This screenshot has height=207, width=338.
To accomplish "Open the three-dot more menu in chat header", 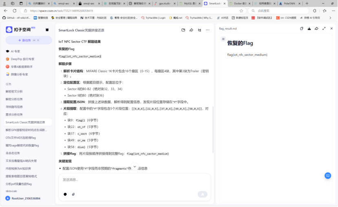I will click(x=208, y=30).
